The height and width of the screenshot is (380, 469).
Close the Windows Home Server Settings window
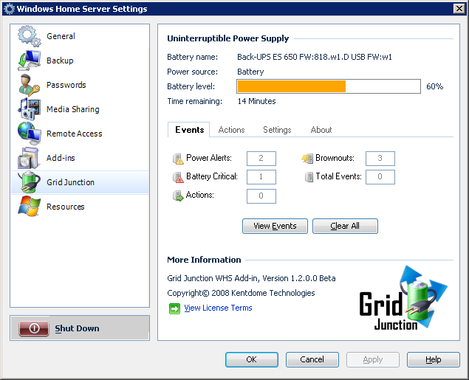click(x=459, y=8)
